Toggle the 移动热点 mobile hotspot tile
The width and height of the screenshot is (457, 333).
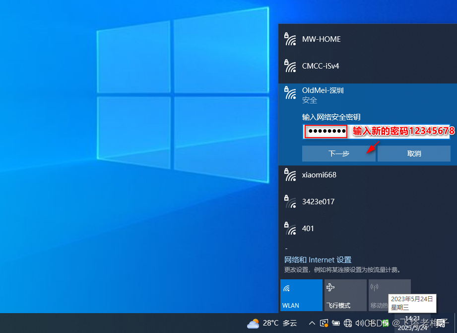click(x=390, y=295)
